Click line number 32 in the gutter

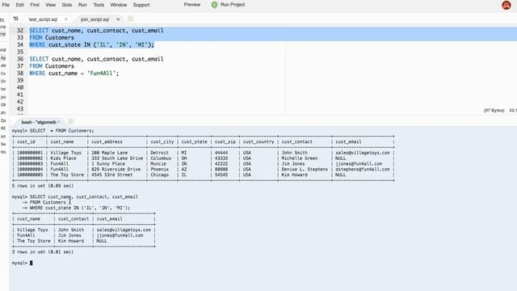[19, 31]
